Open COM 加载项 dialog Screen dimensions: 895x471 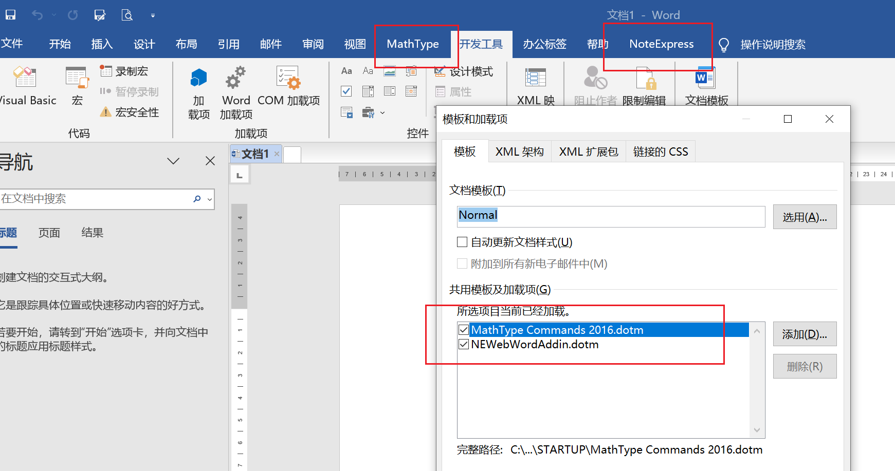point(288,86)
